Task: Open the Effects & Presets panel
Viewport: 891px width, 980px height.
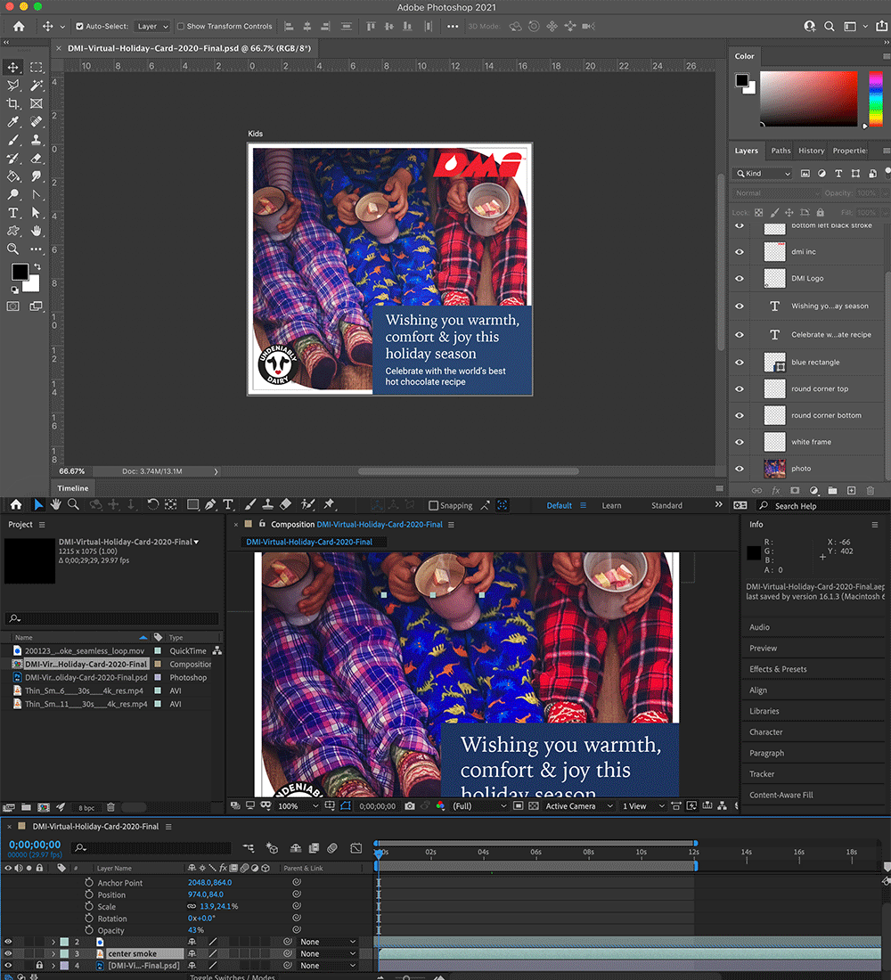Action: point(778,669)
